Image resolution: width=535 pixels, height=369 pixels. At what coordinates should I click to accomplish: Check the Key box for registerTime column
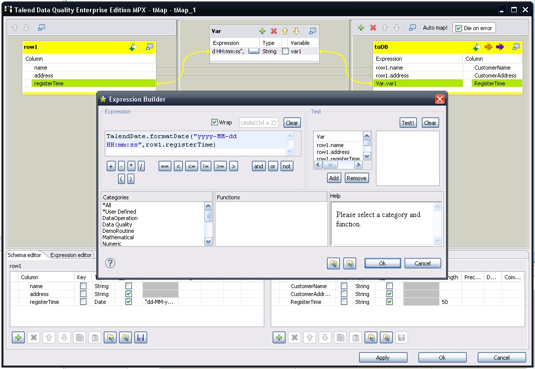pos(83,302)
